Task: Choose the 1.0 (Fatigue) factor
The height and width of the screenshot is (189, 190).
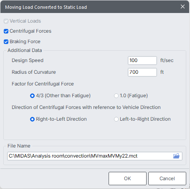Action: click(116, 96)
